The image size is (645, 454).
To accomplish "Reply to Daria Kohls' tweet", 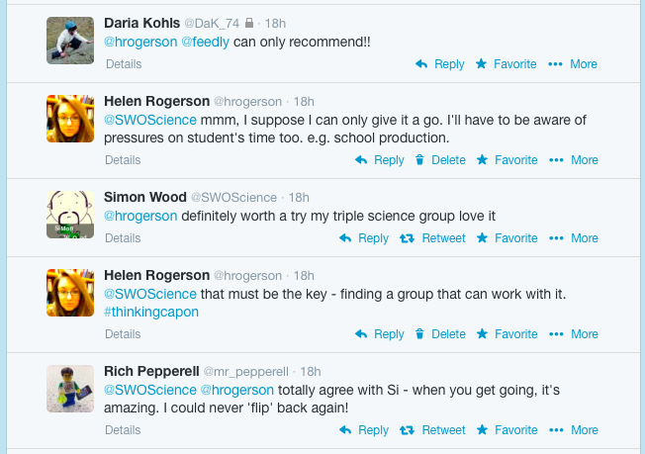I will click(x=439, y=64).
